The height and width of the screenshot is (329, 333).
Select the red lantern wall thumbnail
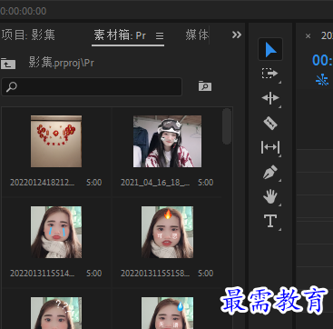click(x=56, y=141)
